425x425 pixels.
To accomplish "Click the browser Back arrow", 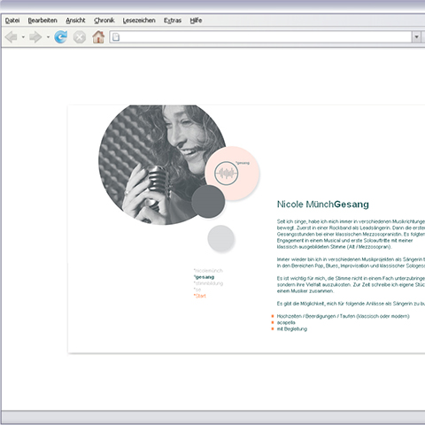I will pyautogui.click(x=12, y=37).
